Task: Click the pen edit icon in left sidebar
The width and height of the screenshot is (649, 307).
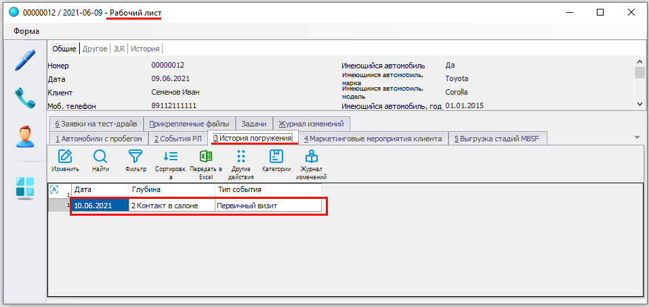Action: 24,61
